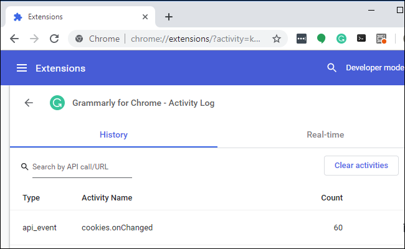Click the Clear activities button
This screenshot has height=249, width=405.
[x=361, y=166]
